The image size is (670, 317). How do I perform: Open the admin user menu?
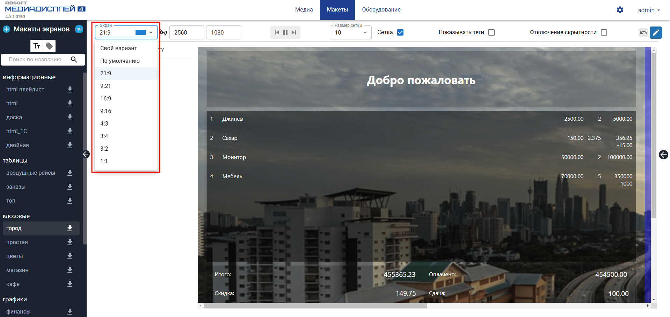[649, 10]
